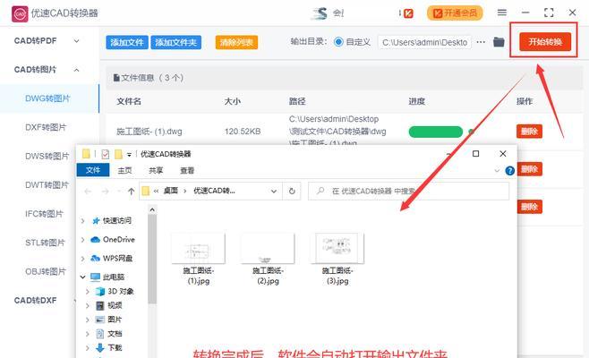The height and width of the screenshot is (358, 589).
Task: Click the properties checkmark quick access icon
Action: point(106,154)
